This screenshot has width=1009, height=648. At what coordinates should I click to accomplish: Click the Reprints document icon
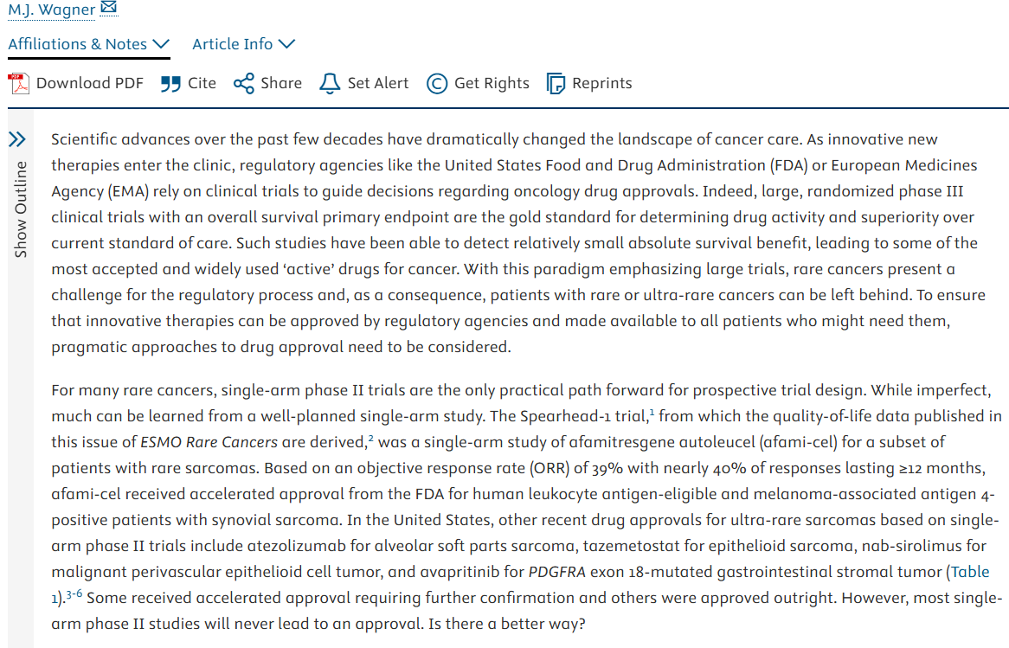tap(556, 84)
